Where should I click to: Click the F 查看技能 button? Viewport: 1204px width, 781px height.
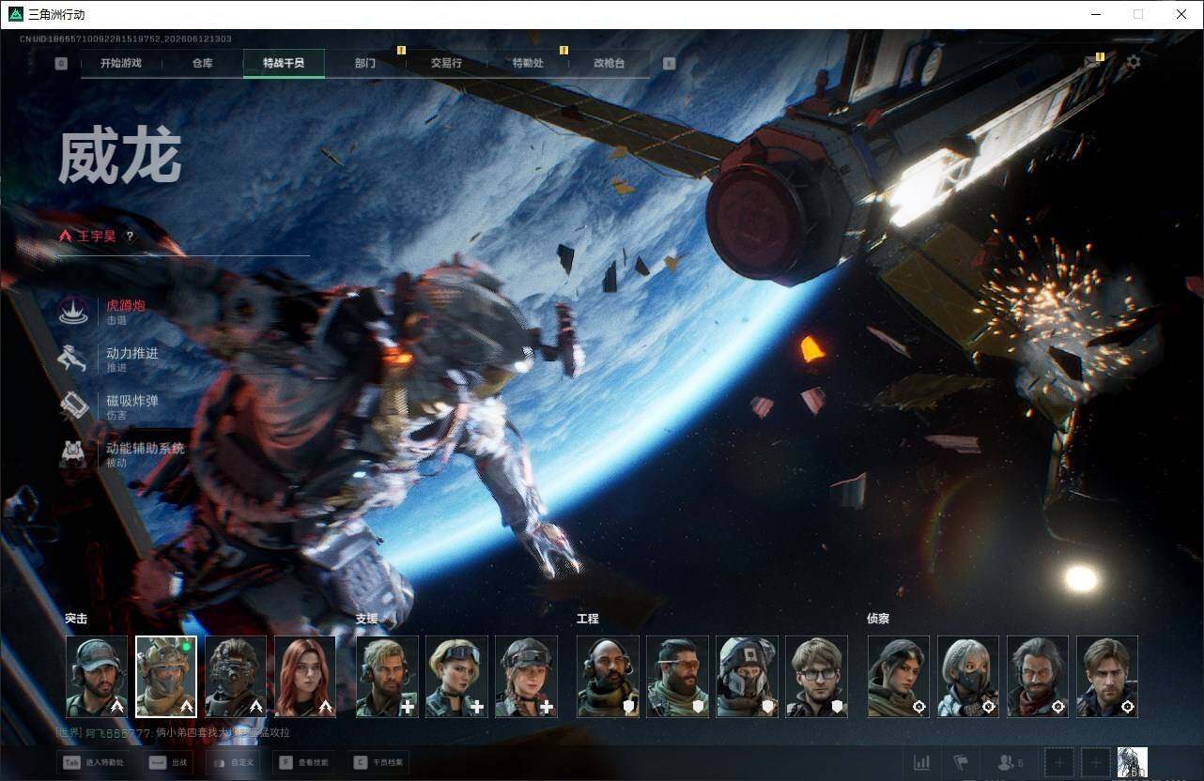[x=305, y=762]
